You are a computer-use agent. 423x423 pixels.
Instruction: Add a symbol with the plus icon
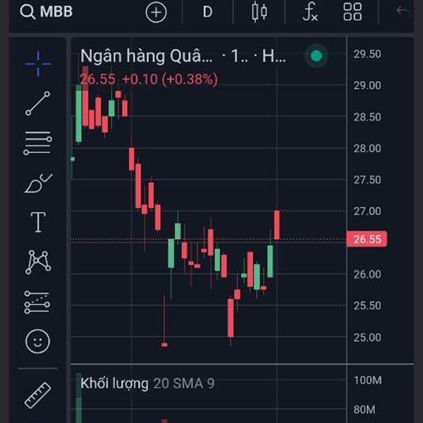tap(156, 12)
